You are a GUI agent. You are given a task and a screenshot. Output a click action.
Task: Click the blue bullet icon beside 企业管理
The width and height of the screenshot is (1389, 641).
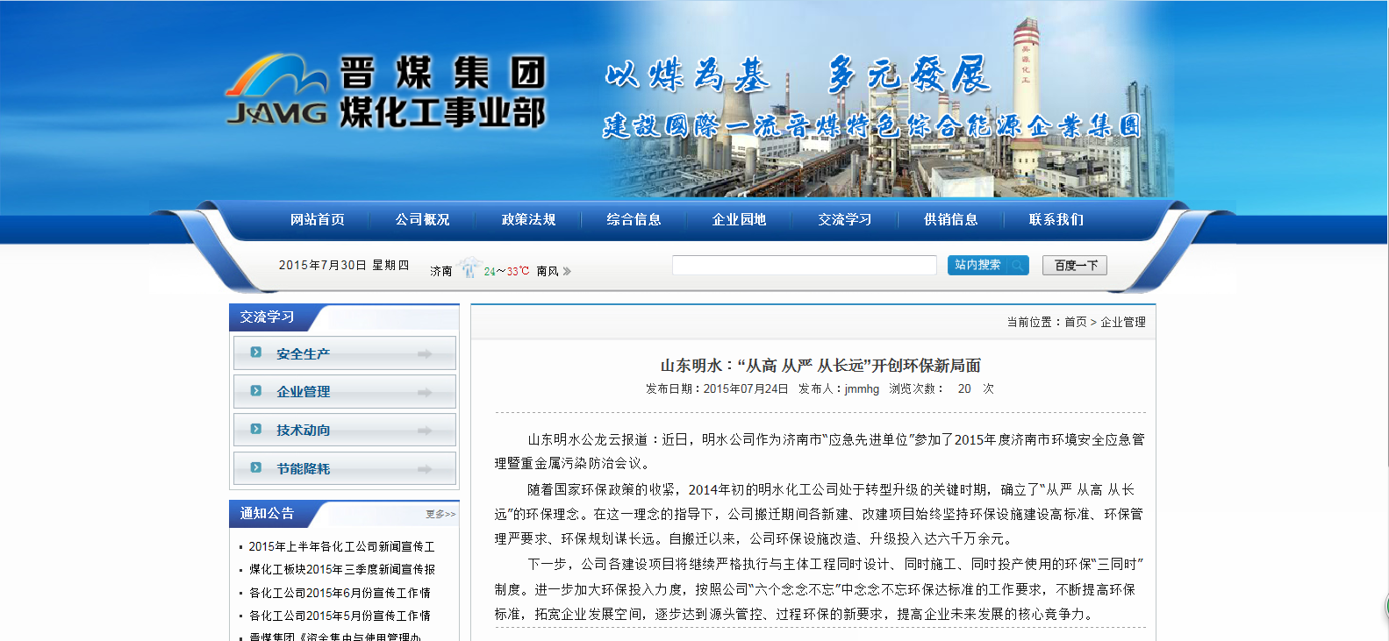click(256, 391)
